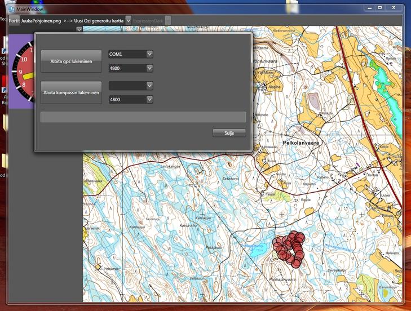Open the Portit menu
411x311 pixels.
[x=14, y=20]
